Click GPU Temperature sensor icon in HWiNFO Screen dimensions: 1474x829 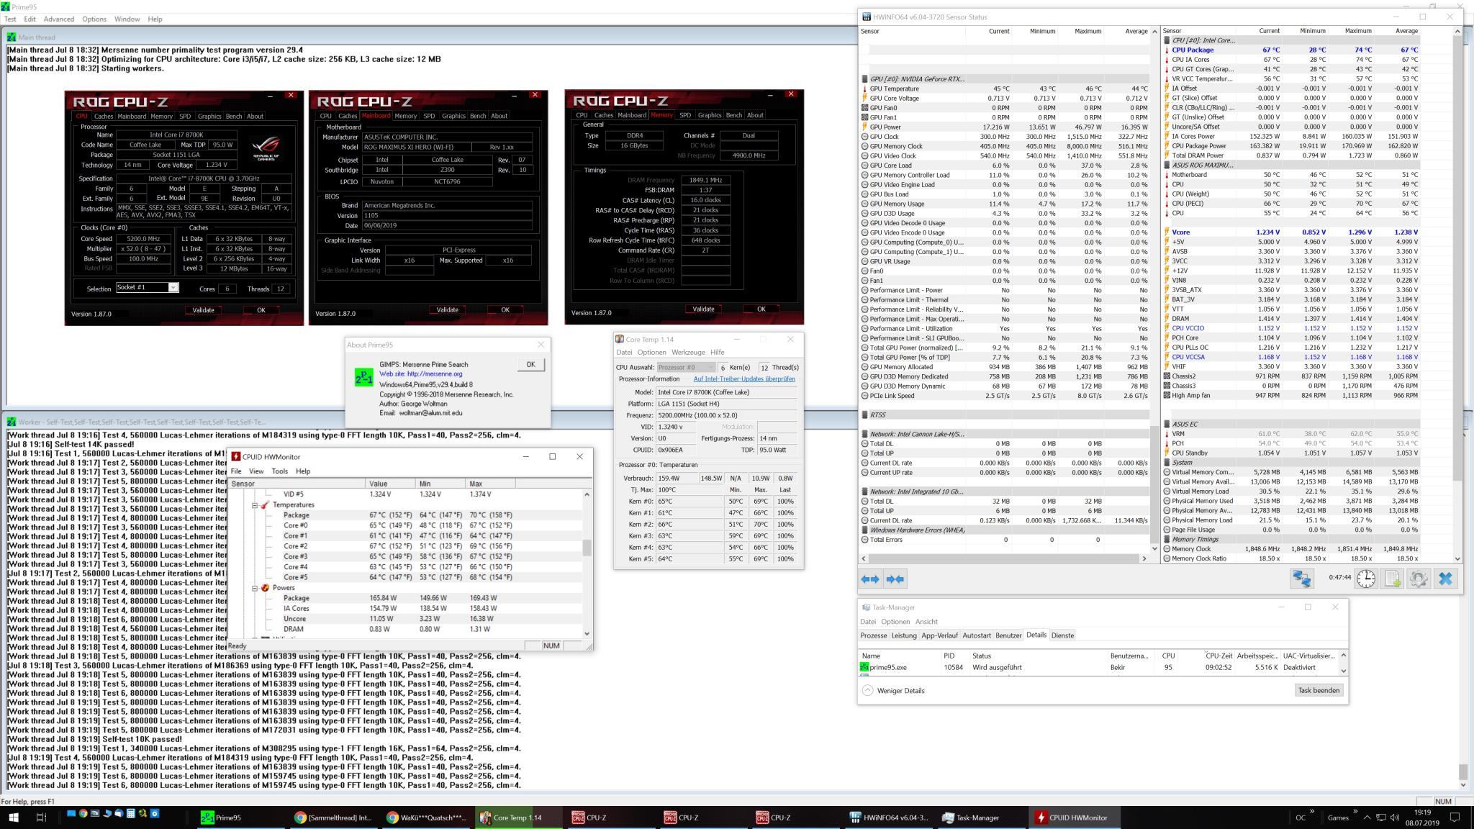[x=864, y=89]
